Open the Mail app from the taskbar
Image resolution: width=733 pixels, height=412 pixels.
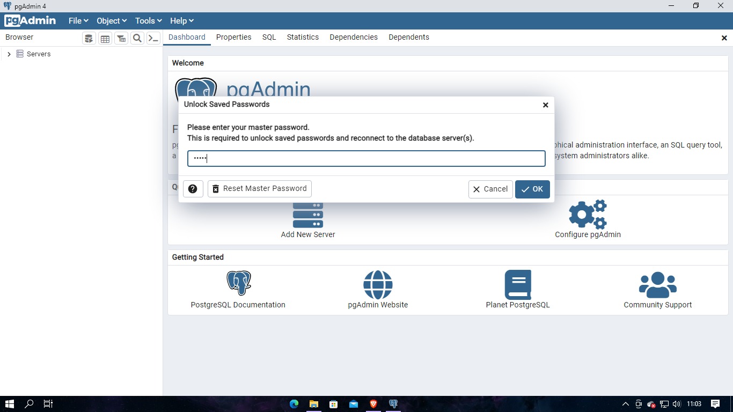pos(354,404)
